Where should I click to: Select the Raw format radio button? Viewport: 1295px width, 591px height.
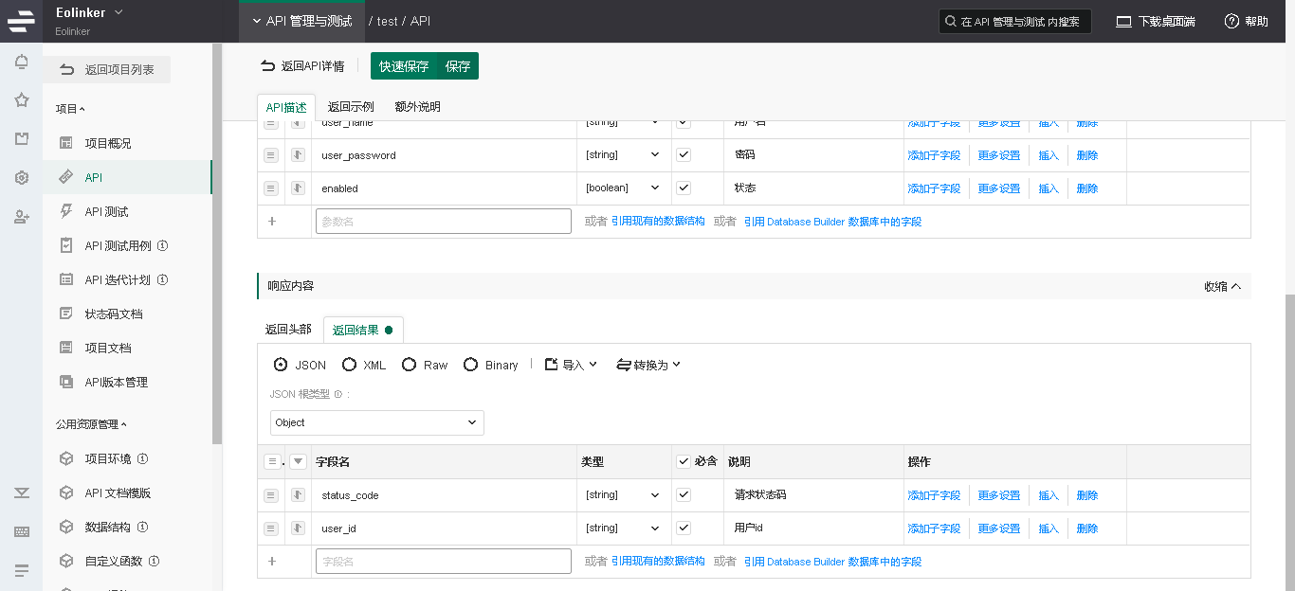pos(410,365)
